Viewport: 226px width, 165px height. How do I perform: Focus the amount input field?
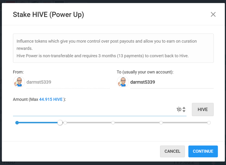(x=99, y=110)
